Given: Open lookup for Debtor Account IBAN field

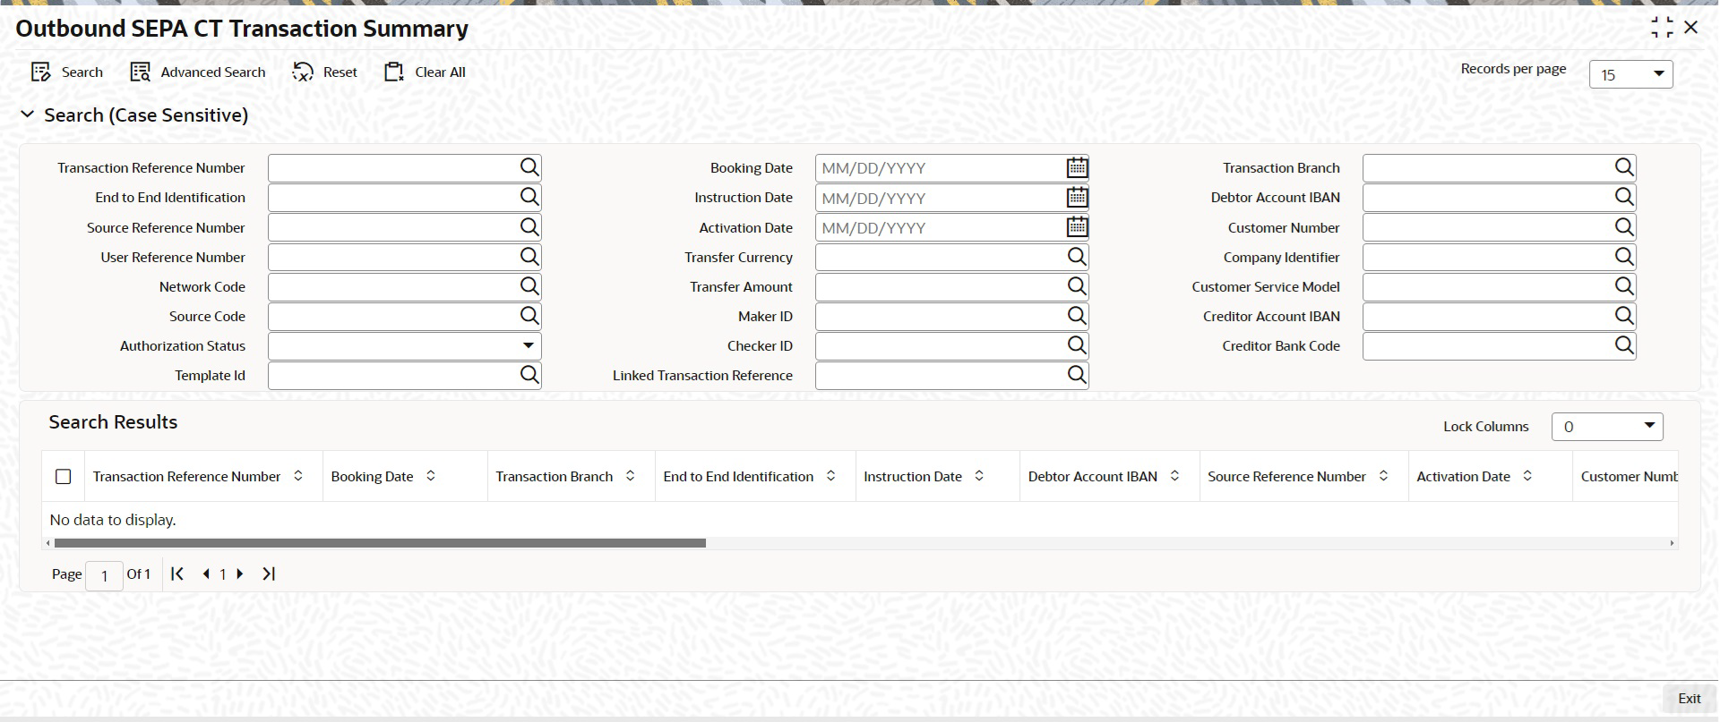Looking at the screenshot, I should pos(1624,197).
